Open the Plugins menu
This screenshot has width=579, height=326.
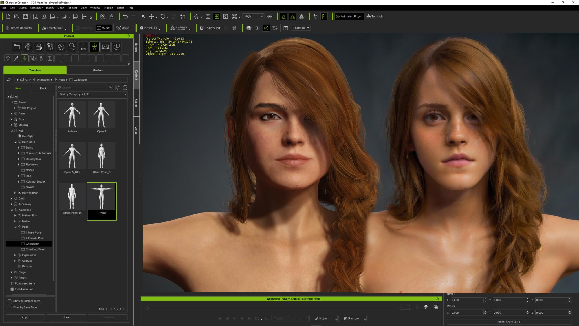[x=108, y=8]
